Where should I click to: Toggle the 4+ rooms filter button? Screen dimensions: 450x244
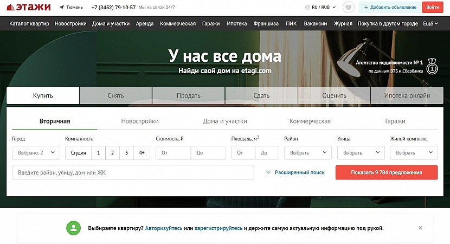142,153
